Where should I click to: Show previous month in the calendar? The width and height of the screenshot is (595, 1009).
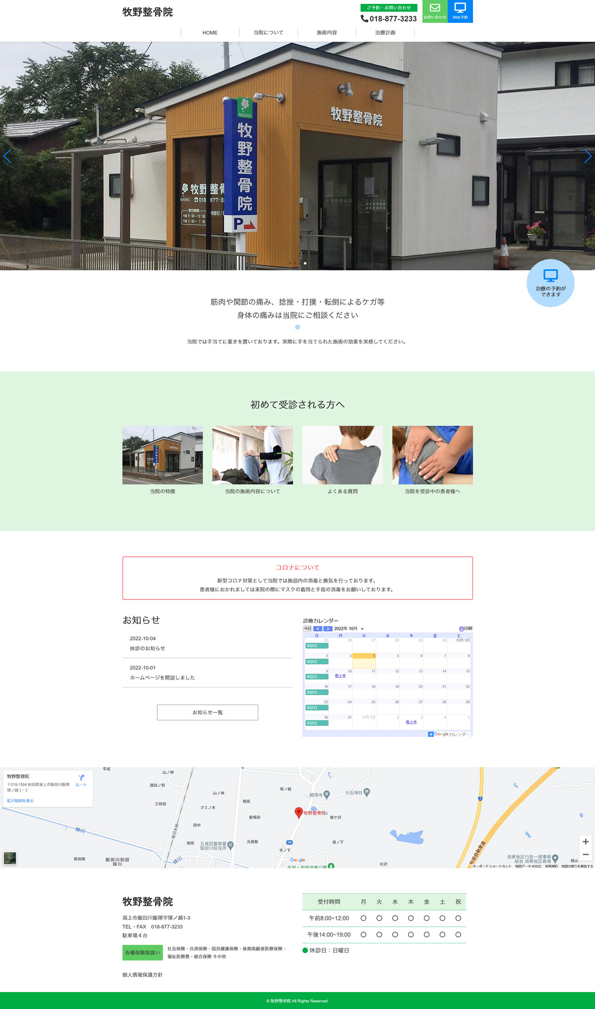(318, 629)
